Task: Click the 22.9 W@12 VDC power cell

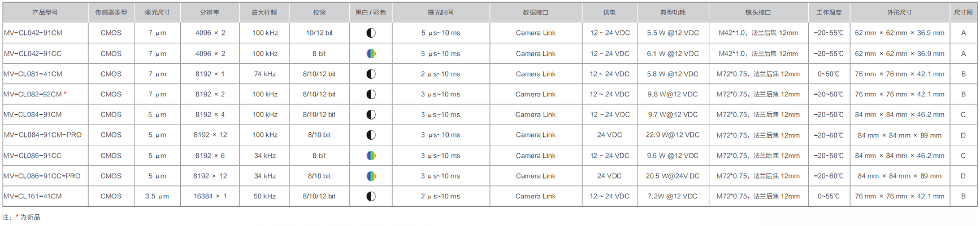Action: 673,135
